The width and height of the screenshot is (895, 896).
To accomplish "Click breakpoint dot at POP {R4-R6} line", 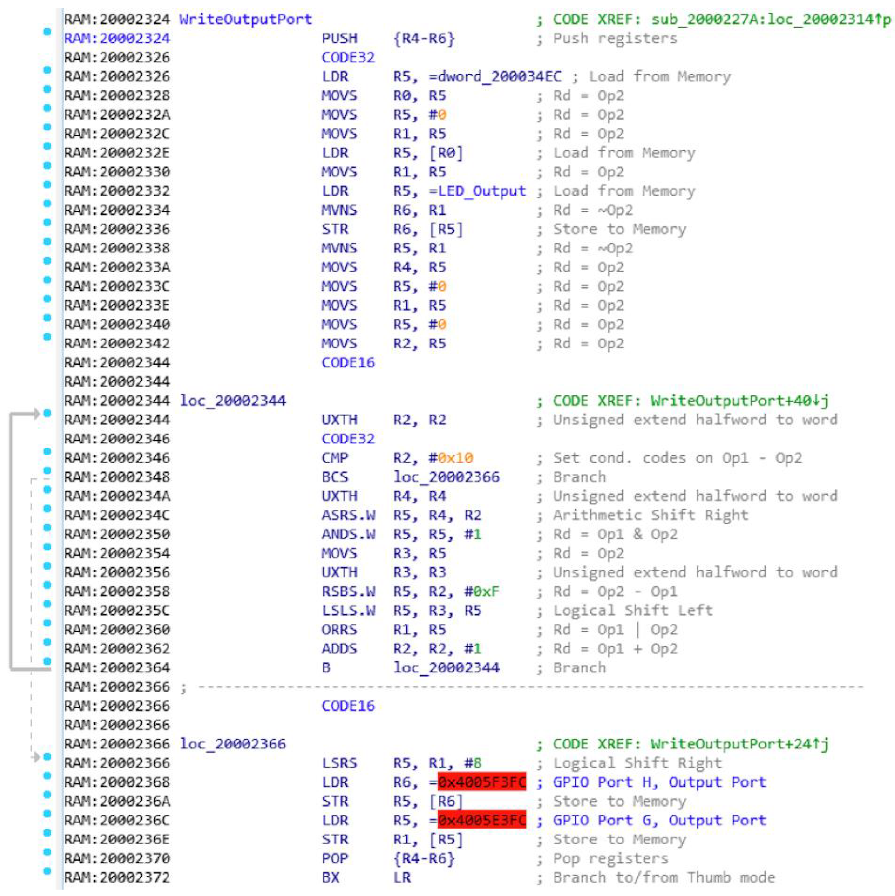I will click(47, 851).
